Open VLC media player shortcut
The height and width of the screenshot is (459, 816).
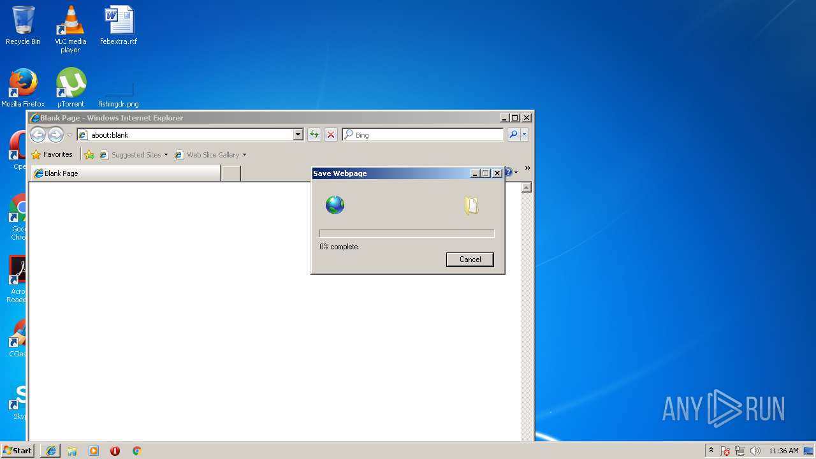70,29
